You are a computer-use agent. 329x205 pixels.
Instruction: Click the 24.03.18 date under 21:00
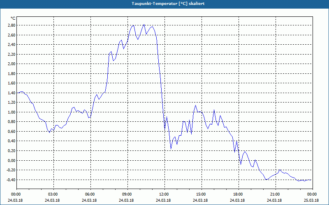[274, 200]
